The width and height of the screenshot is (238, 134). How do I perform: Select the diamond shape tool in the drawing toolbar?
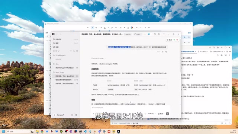96,28
